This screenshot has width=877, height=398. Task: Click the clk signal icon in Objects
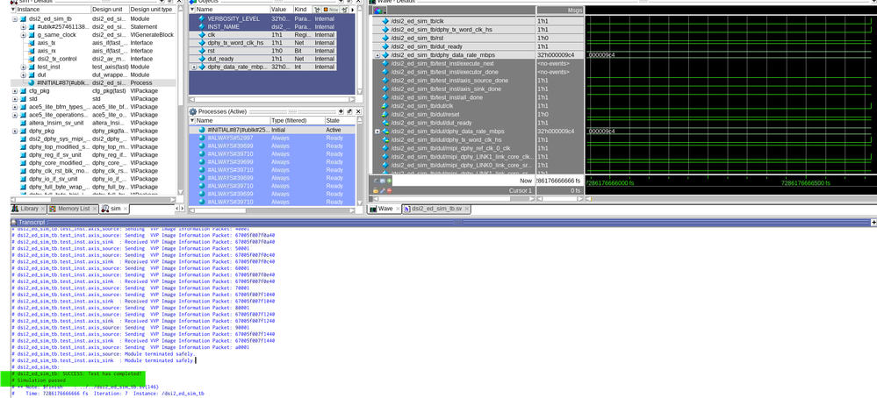coord(202,34)
